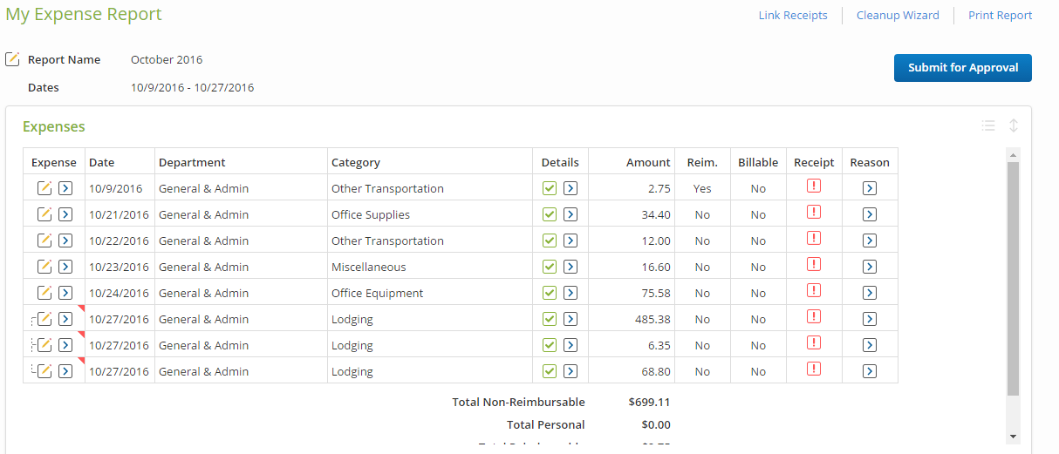
Task: Switch expenses to list view icon
Action: tap(988, 125)
